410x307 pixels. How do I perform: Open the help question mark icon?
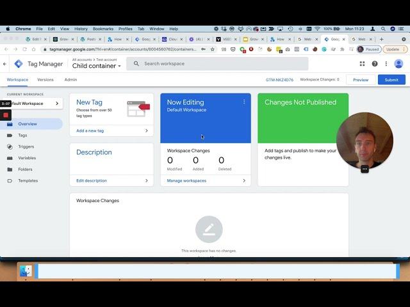click(375, 64)
